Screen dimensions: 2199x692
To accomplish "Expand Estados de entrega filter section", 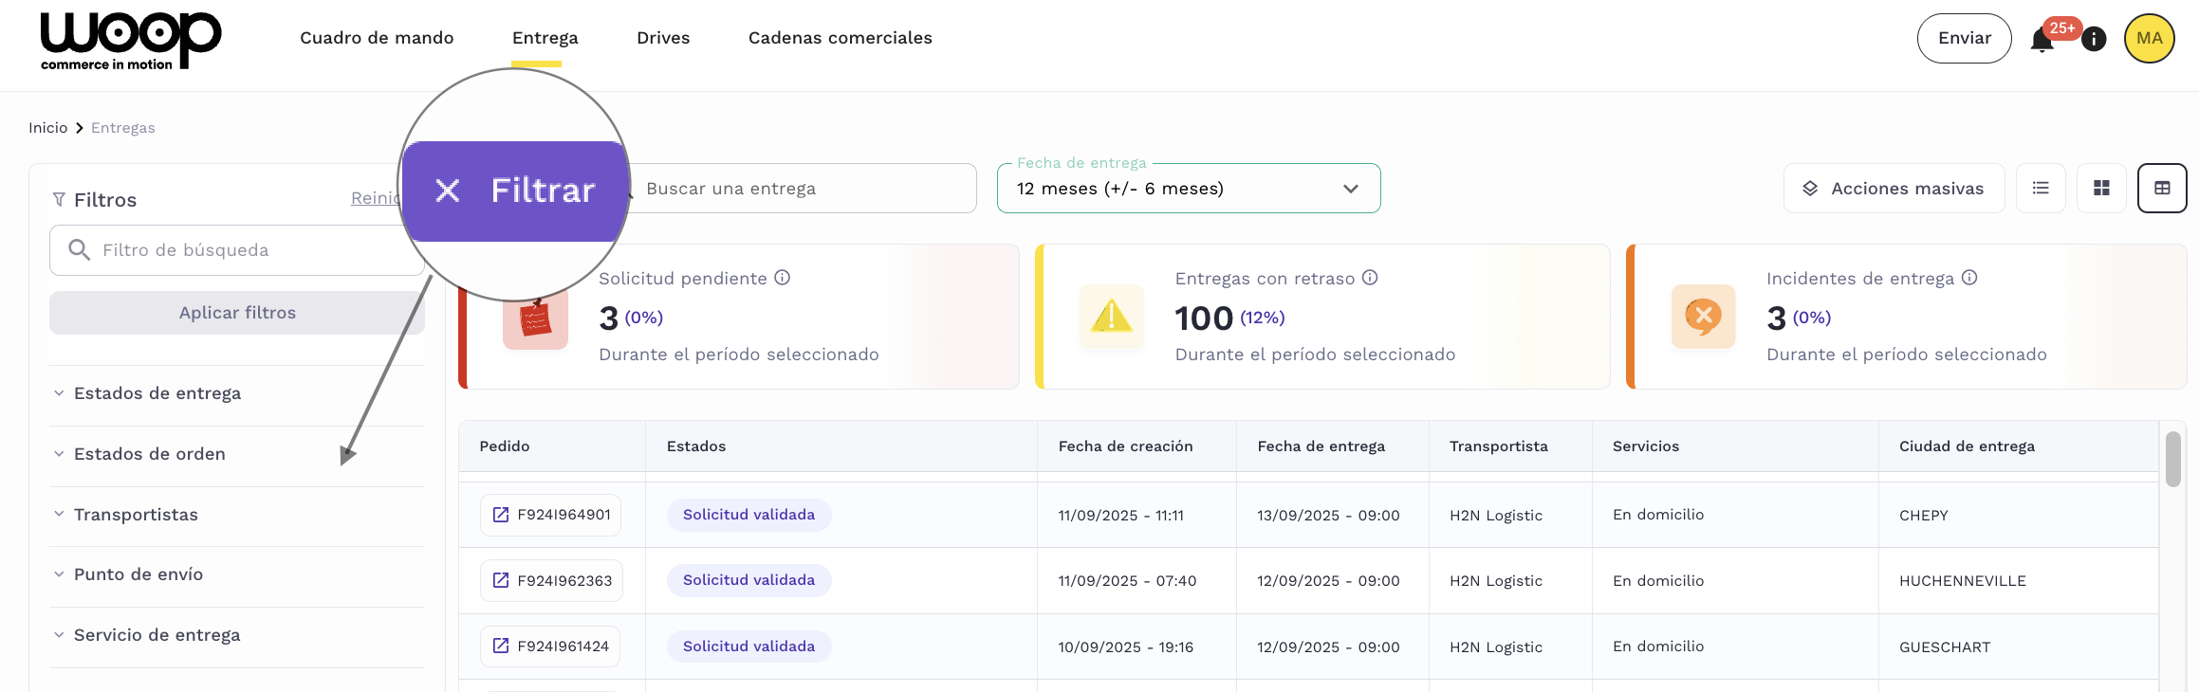I will [157, 393].
